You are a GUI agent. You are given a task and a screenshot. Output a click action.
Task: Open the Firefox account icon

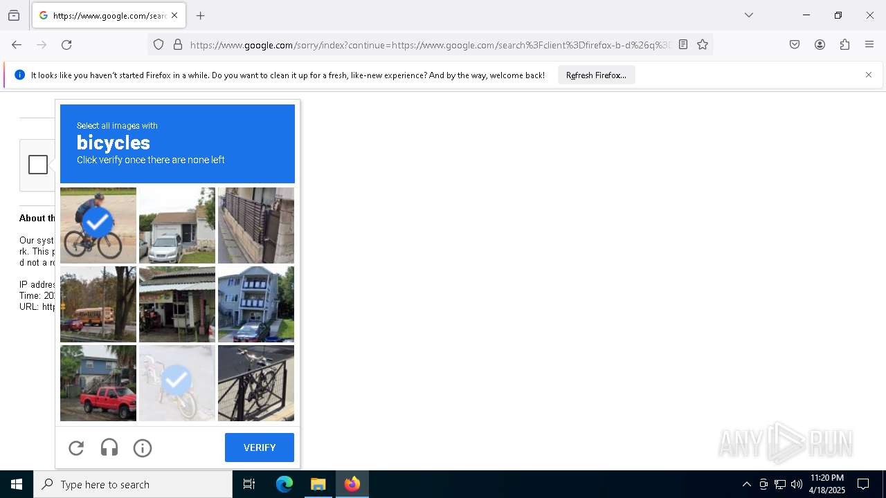pos(820,45)
